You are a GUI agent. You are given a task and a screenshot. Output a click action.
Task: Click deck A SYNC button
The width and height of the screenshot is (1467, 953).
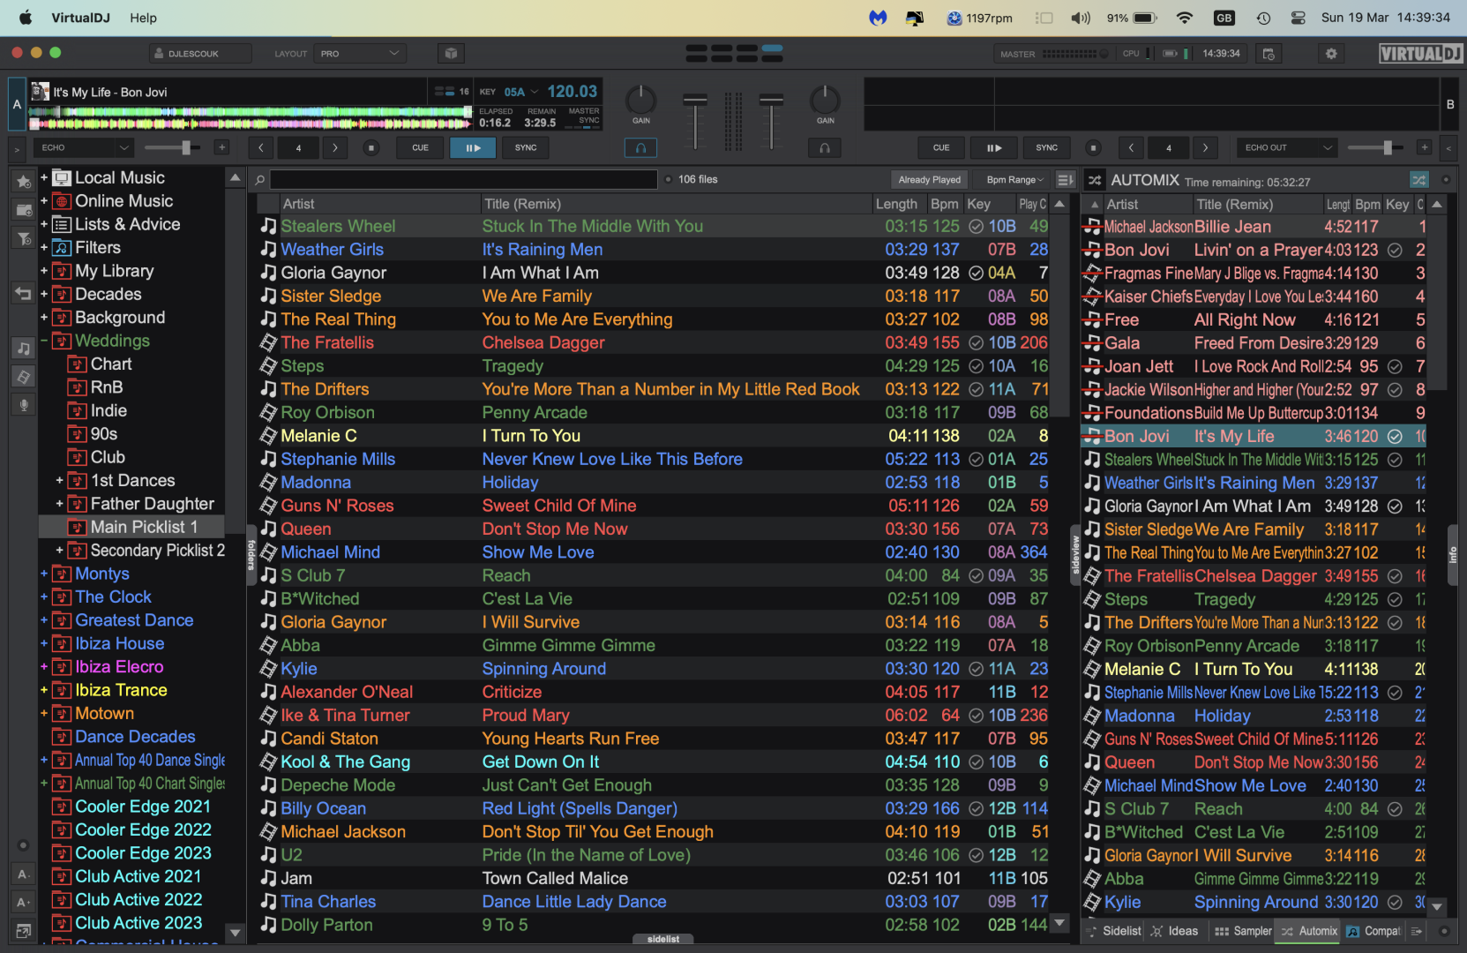tap(526, 147)
